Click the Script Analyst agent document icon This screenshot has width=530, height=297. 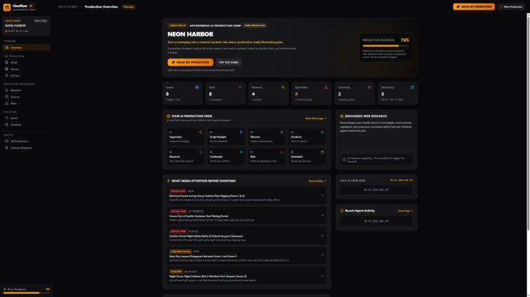241,132
